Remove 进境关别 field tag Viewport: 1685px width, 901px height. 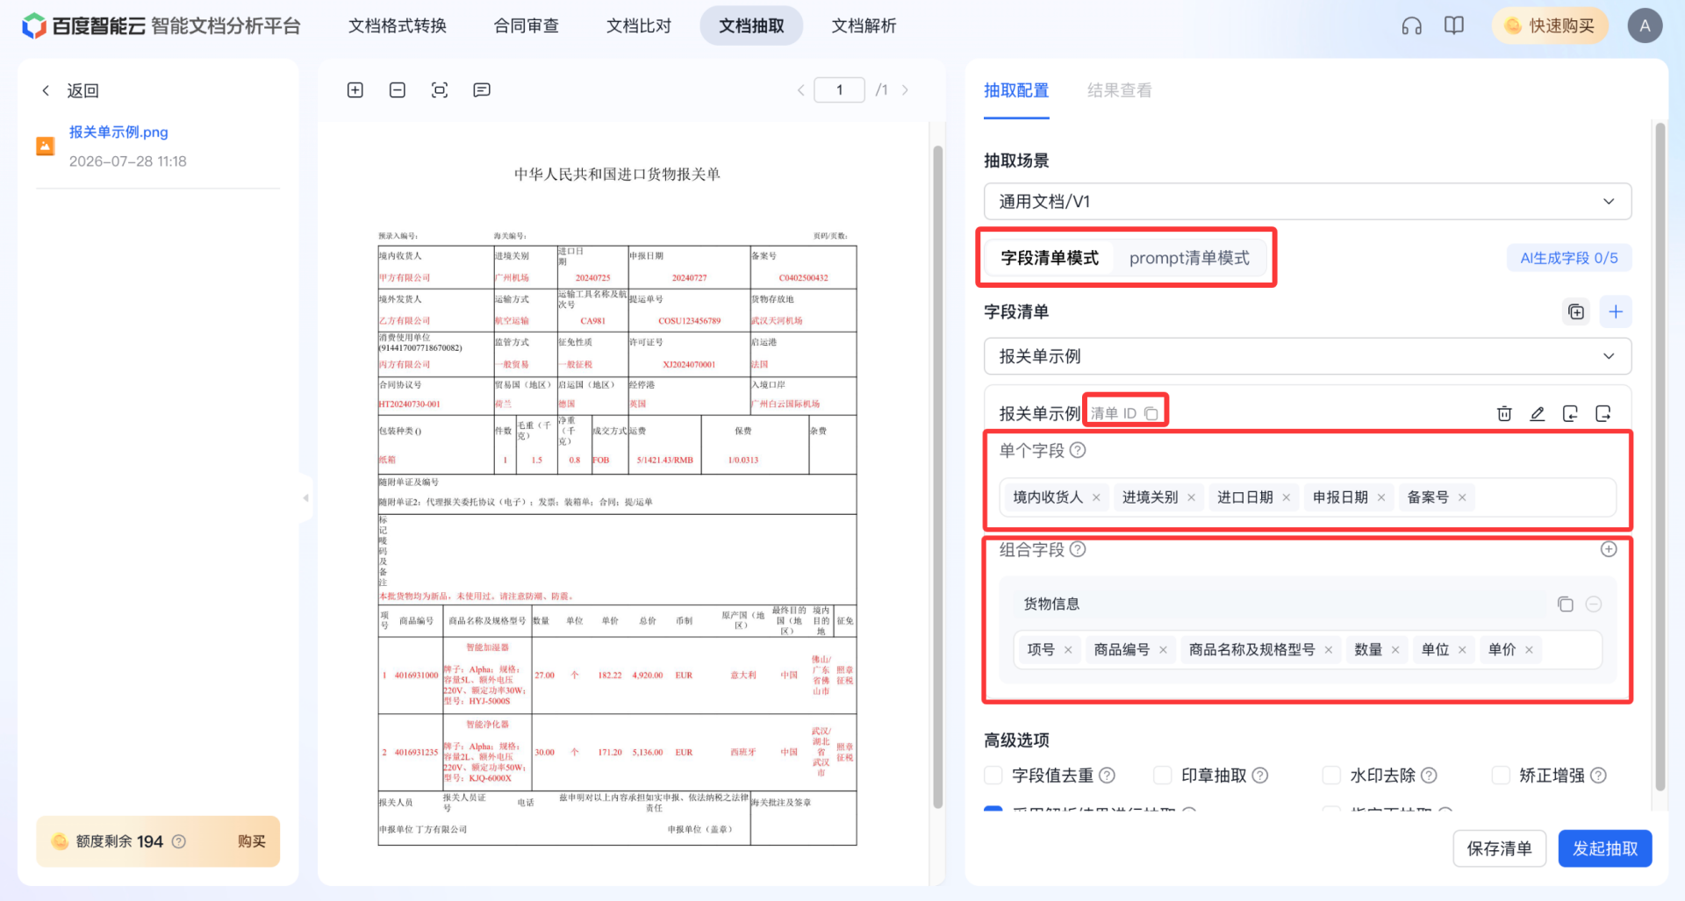[1191, 497]
